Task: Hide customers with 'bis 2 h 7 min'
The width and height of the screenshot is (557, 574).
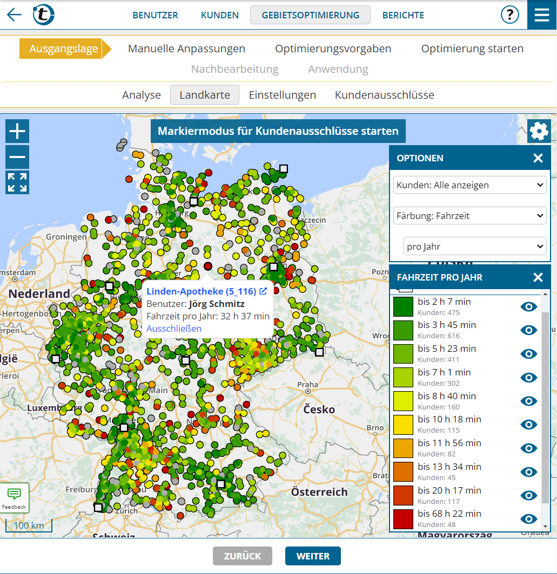Action: tap(528, 307)
